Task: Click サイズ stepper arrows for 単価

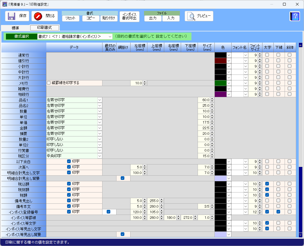Action: (212, 122)
